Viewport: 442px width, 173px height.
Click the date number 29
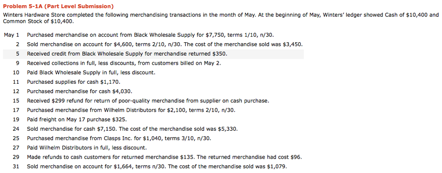point(16,157)
